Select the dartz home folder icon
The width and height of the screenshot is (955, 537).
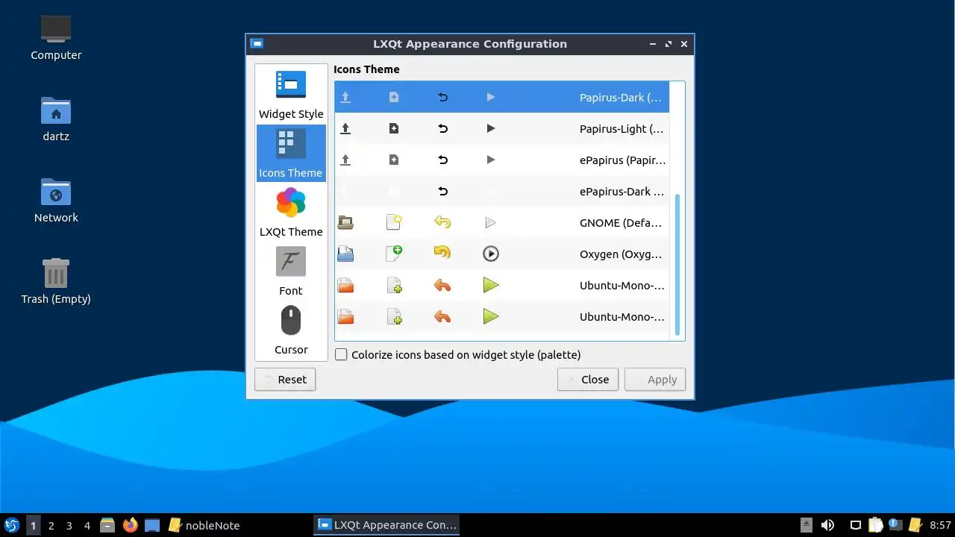click(56, 119)
